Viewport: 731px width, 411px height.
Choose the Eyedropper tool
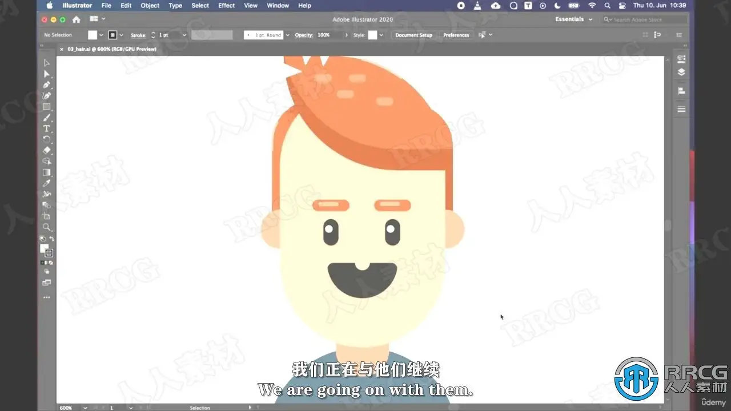tap(47, 183)
